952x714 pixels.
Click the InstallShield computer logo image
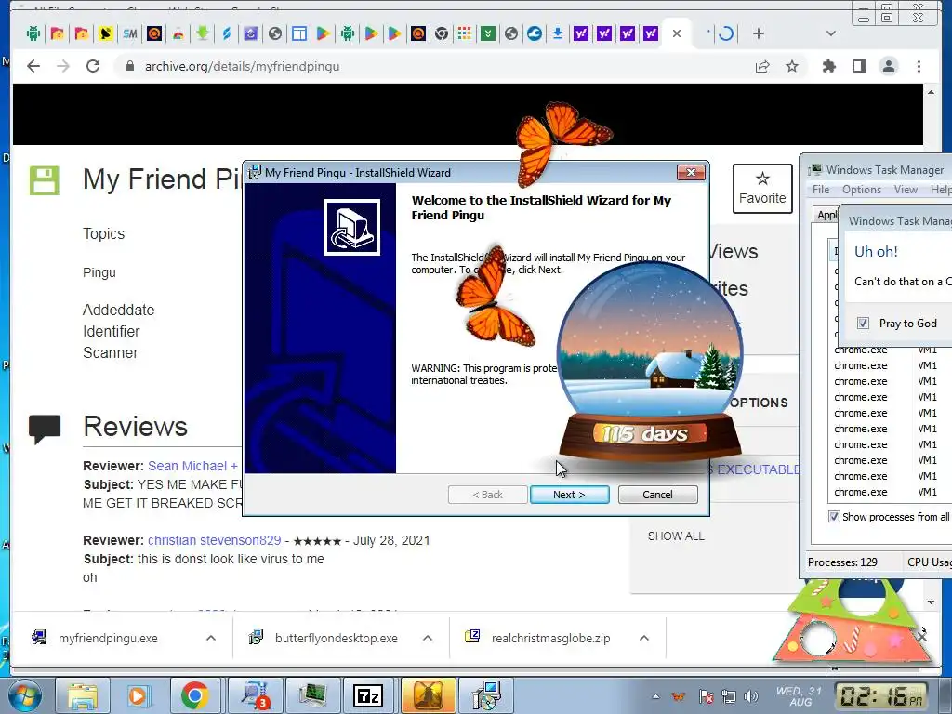(x=351, y=227)
